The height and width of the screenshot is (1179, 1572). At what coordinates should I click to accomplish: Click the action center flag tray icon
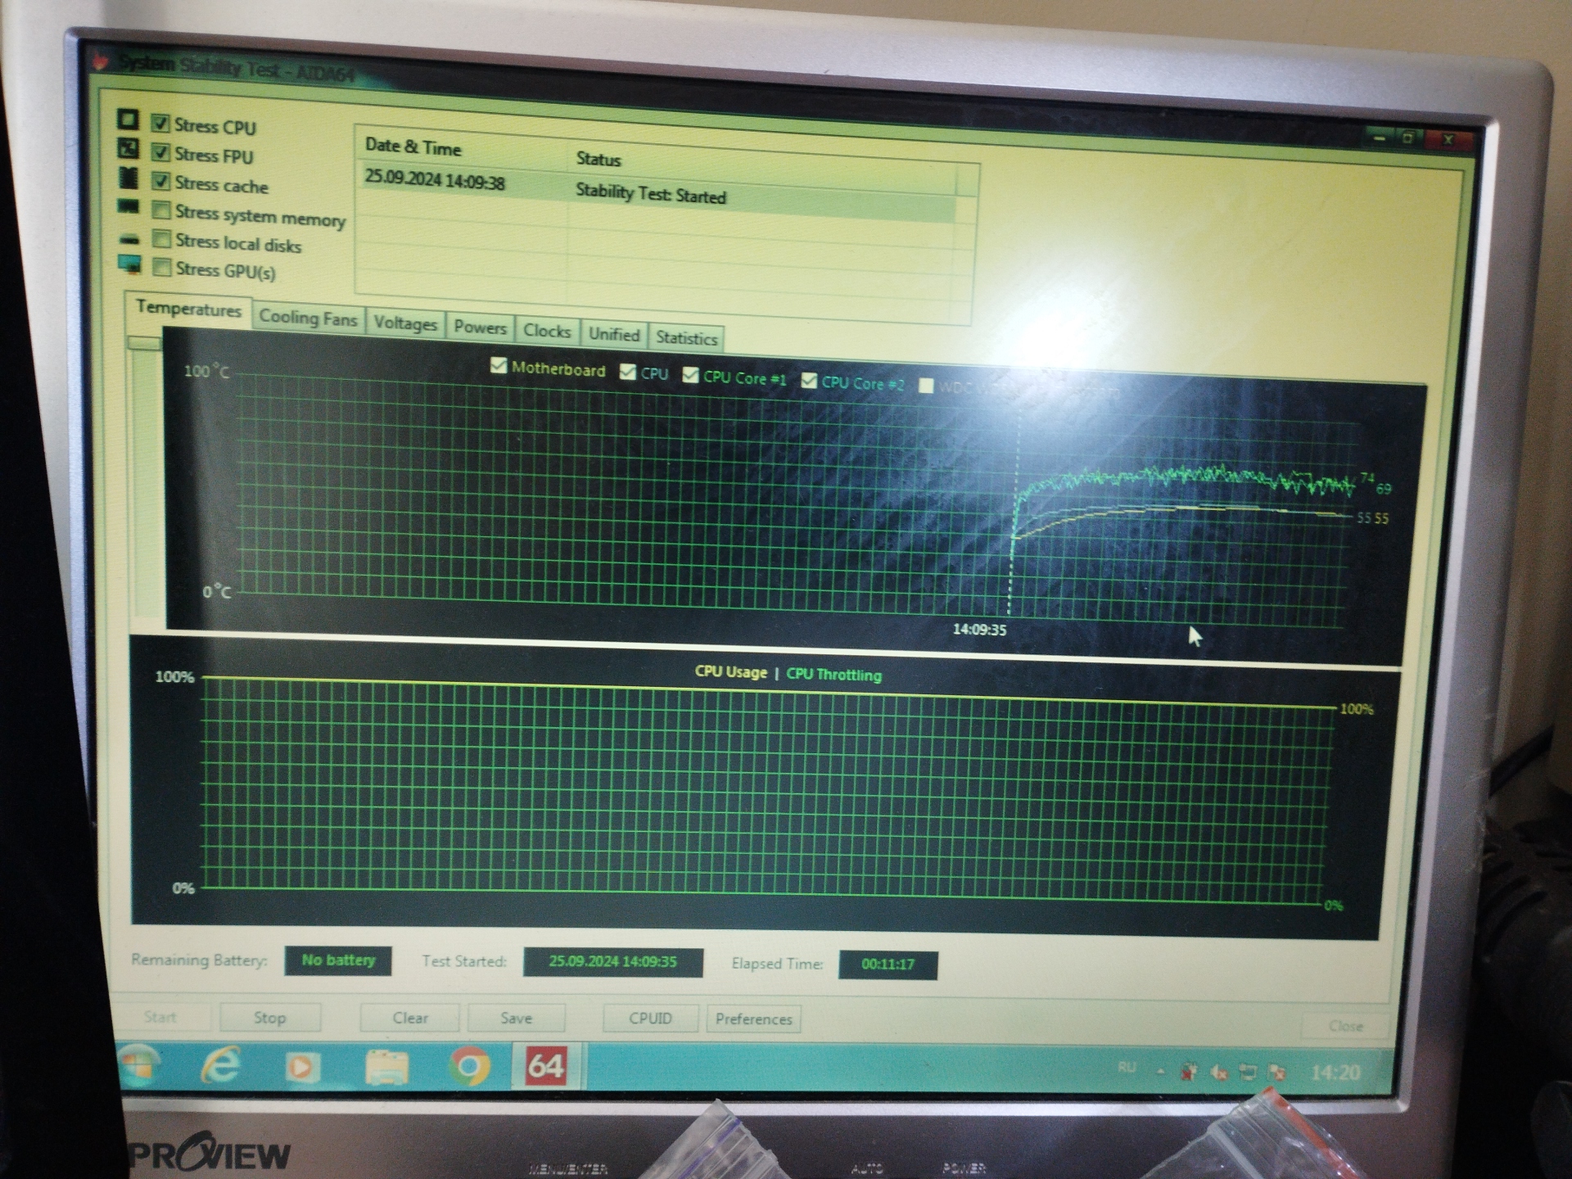click(x=1276, y=1072)
